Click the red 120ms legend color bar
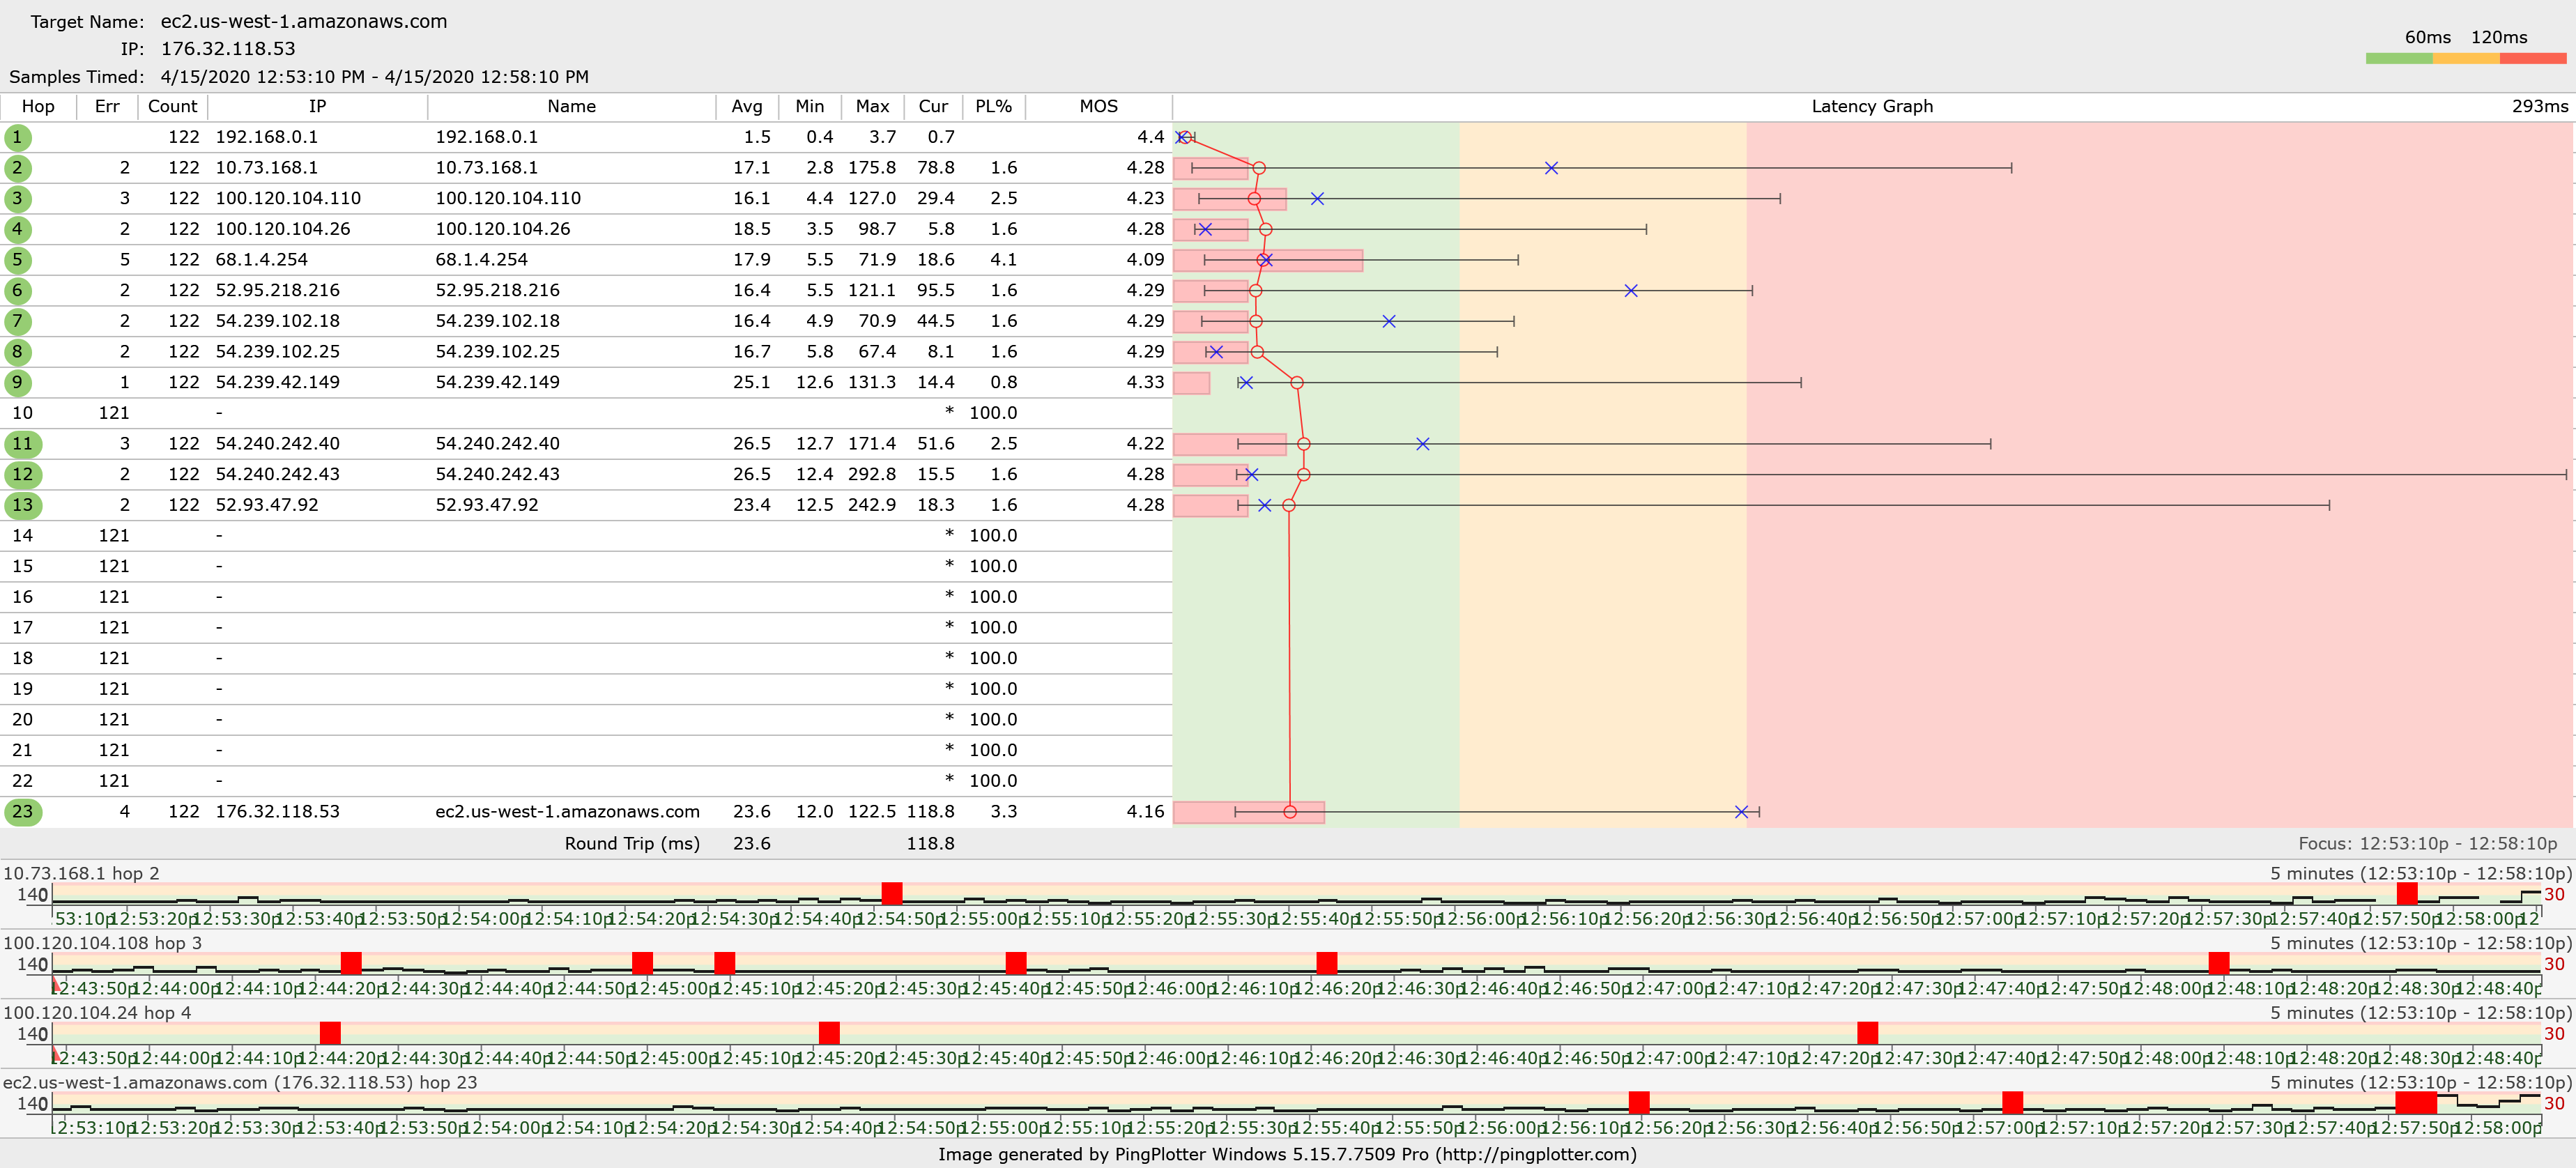Viewport: 2576px width, 1168px height. coord(2532,59)
